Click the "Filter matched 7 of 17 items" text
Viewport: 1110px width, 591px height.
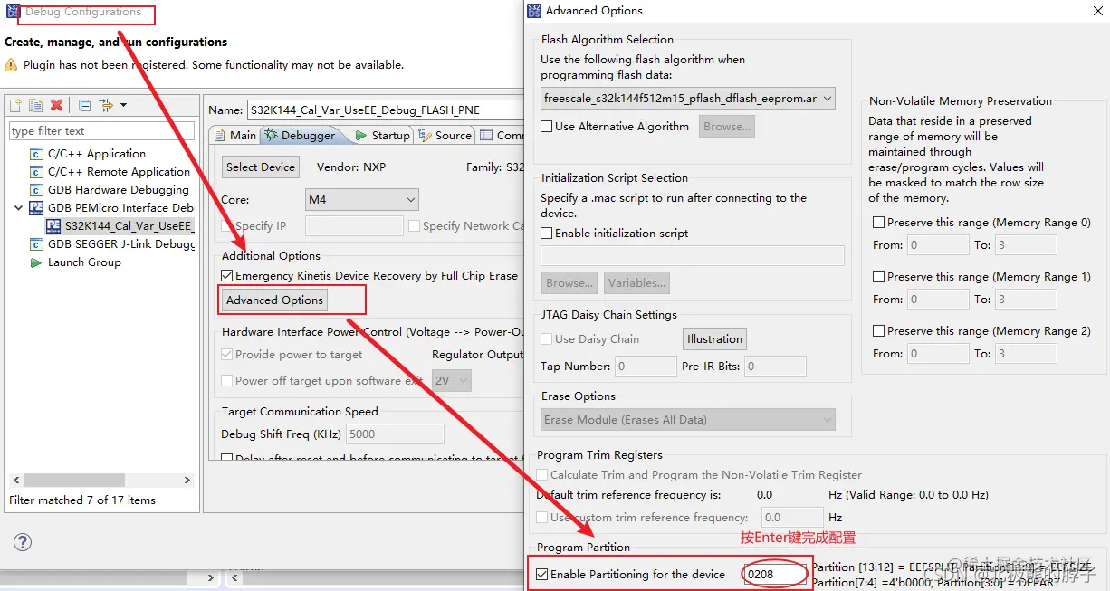[82, 500]
